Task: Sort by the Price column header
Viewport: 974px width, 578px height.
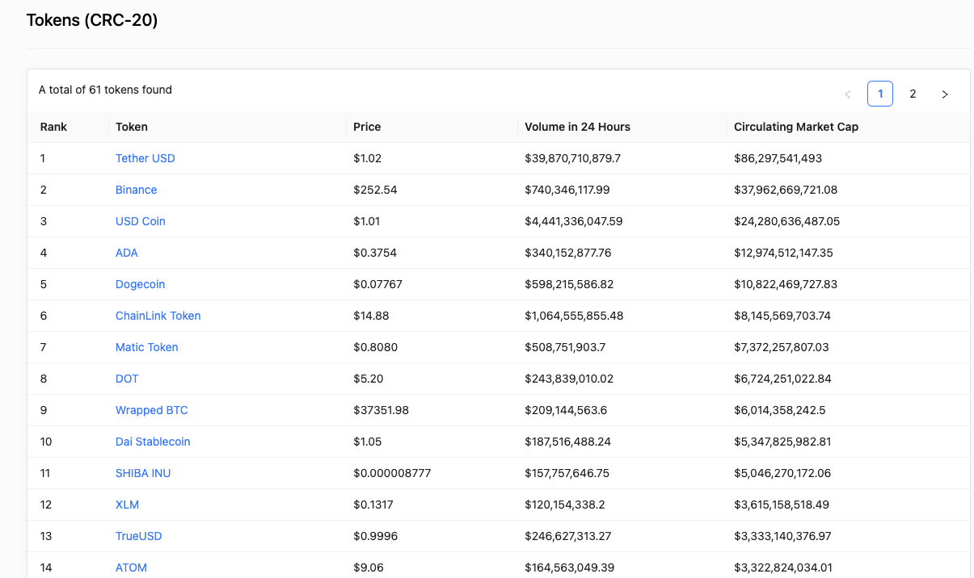Action: point(368,127)
